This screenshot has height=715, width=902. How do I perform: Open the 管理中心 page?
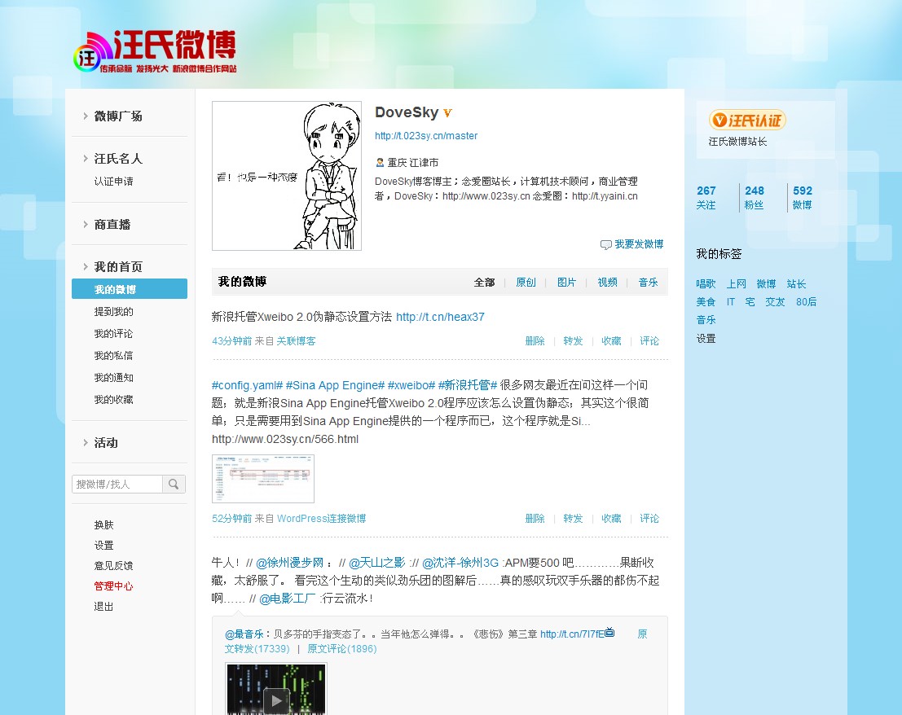click(x=113, y=586)
